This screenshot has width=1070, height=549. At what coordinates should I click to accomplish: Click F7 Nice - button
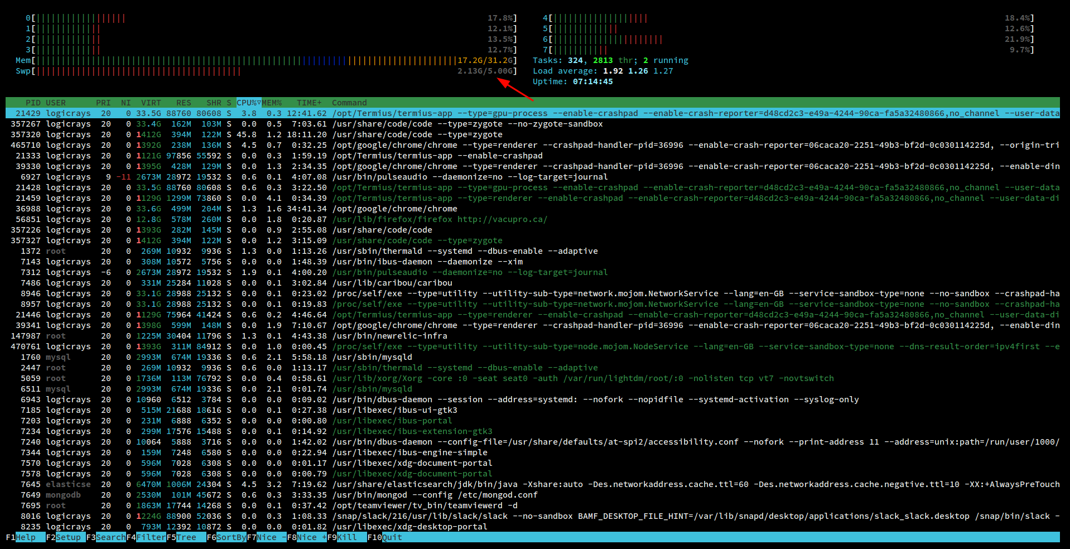[267, 537]
